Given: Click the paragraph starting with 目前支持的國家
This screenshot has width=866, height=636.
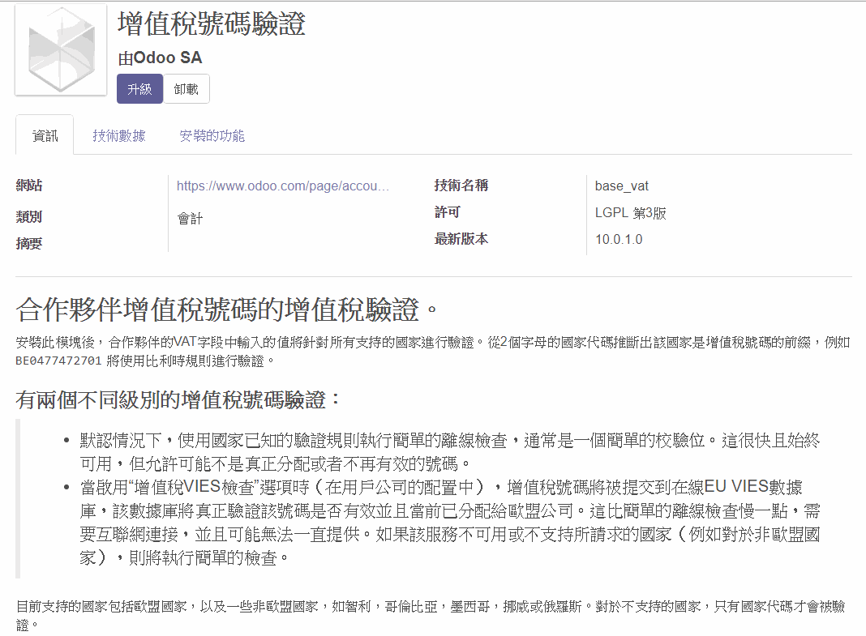Looking at the screenshot, I should pyautogui.click(x=431, y=615).
